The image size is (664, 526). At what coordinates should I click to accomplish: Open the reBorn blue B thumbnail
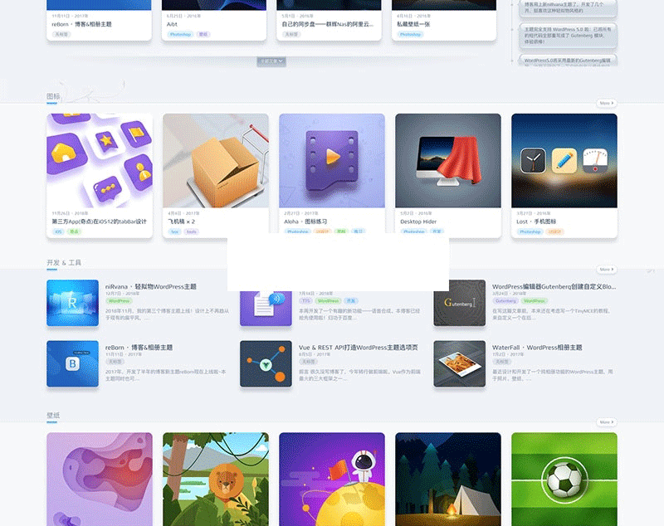tap(72, 363)
